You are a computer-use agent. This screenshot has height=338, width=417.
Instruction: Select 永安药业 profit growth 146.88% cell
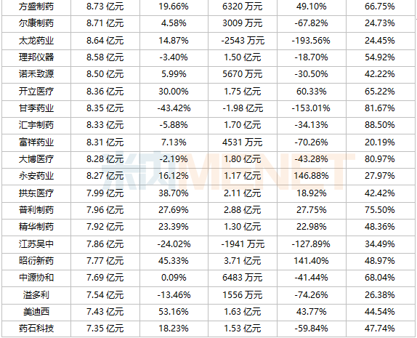[x=311, y=176]
